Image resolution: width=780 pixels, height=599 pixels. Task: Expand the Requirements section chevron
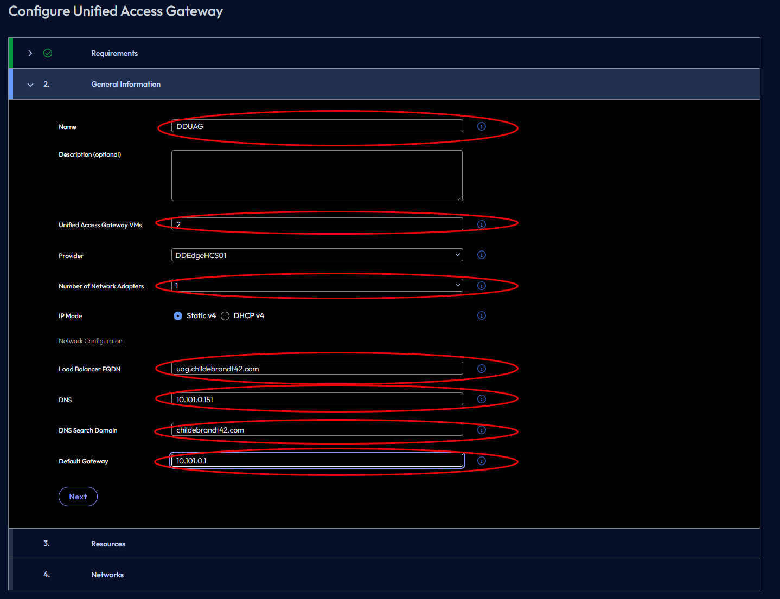point(30,53)
